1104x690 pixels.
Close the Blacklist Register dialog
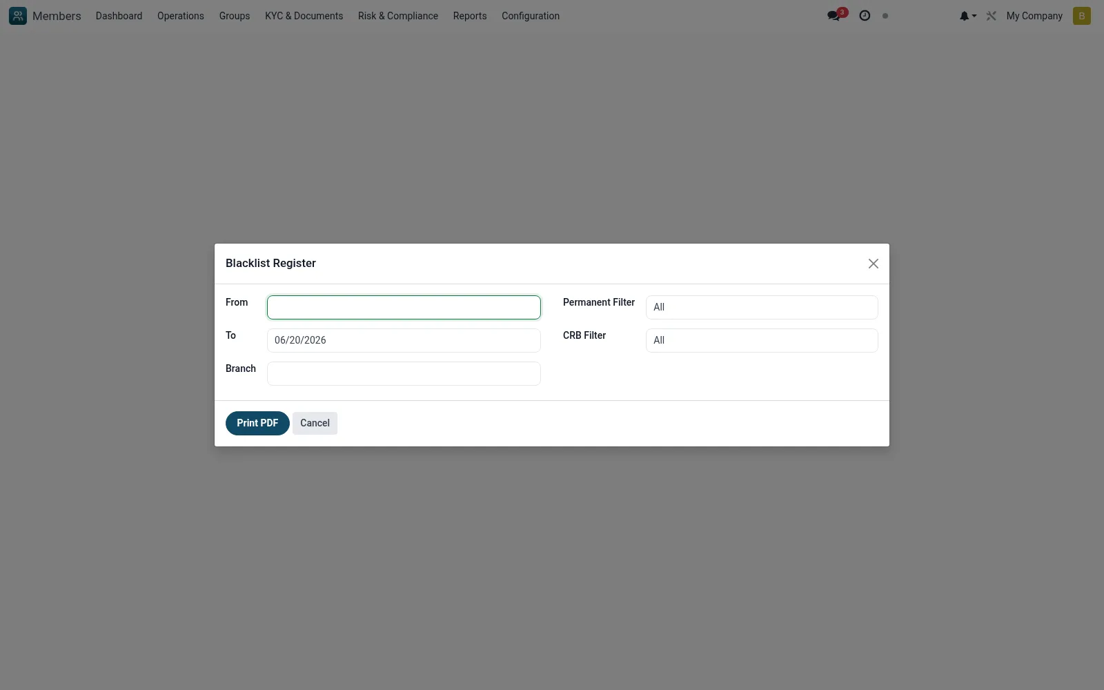click(x=874, y=264)
